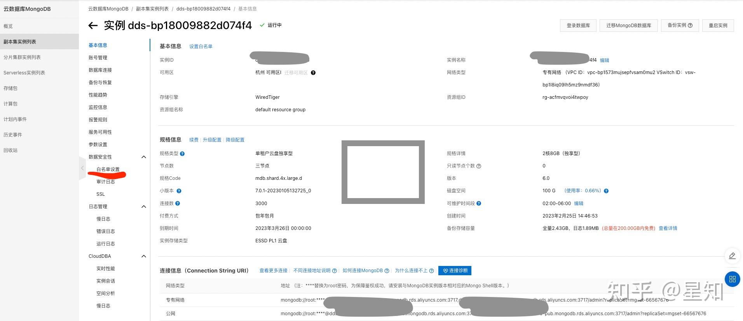This screenshot has width=743, height=321.
Task: Go back using the left arrow icon
Action: (92, 26)
